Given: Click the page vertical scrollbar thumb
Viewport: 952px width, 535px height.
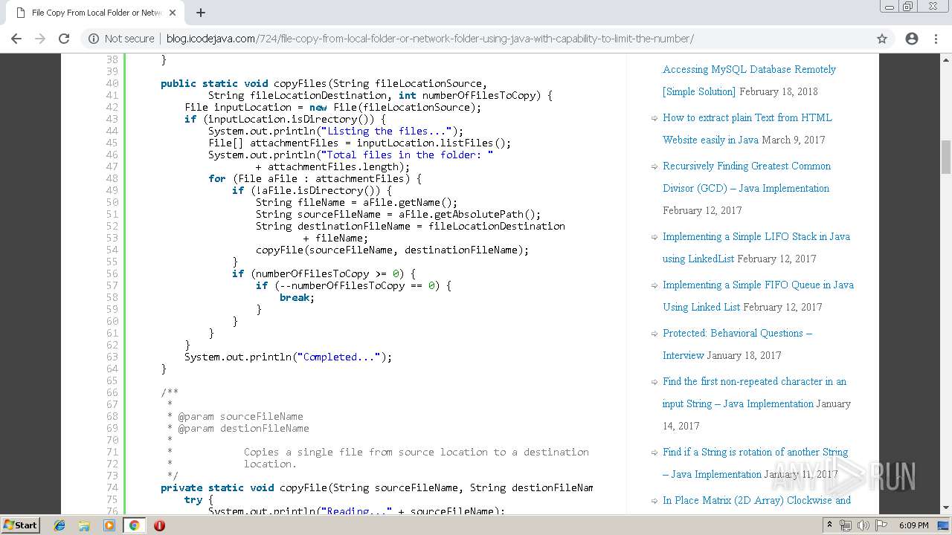Looking at the screenshot, I should coord(946,156).
